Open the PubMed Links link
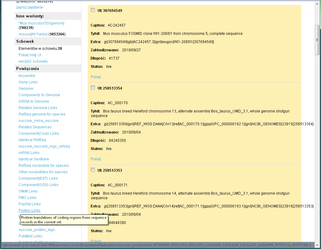Screen dimensions: 321x249 coord(30,236)
